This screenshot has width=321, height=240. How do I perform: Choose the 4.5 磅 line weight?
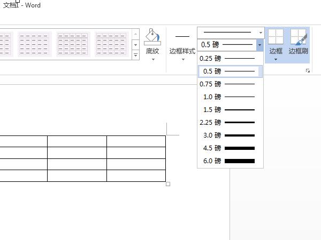click(230, 148)
